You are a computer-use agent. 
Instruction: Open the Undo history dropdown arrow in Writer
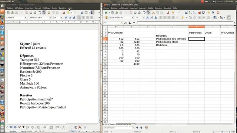[71, 13]
